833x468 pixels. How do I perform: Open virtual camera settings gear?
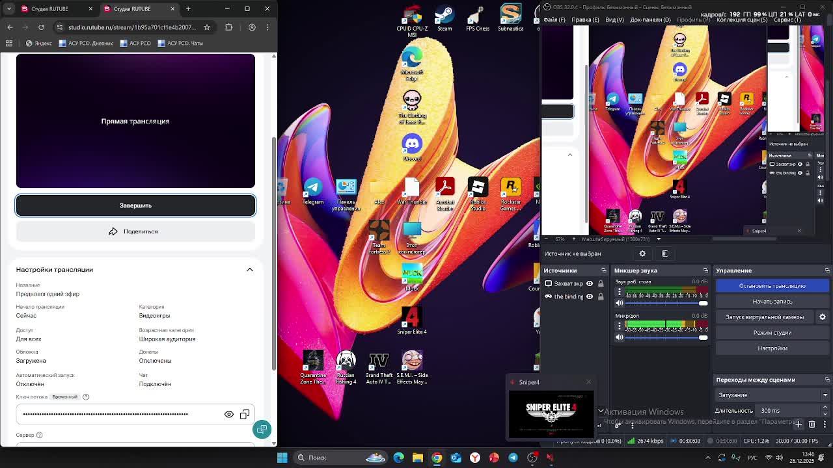click(x=823, y=317)
